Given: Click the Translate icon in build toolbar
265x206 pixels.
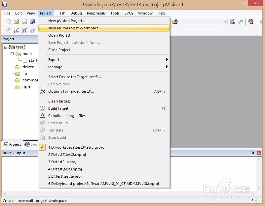Looking at the screenshot, I should pos(9,31).
